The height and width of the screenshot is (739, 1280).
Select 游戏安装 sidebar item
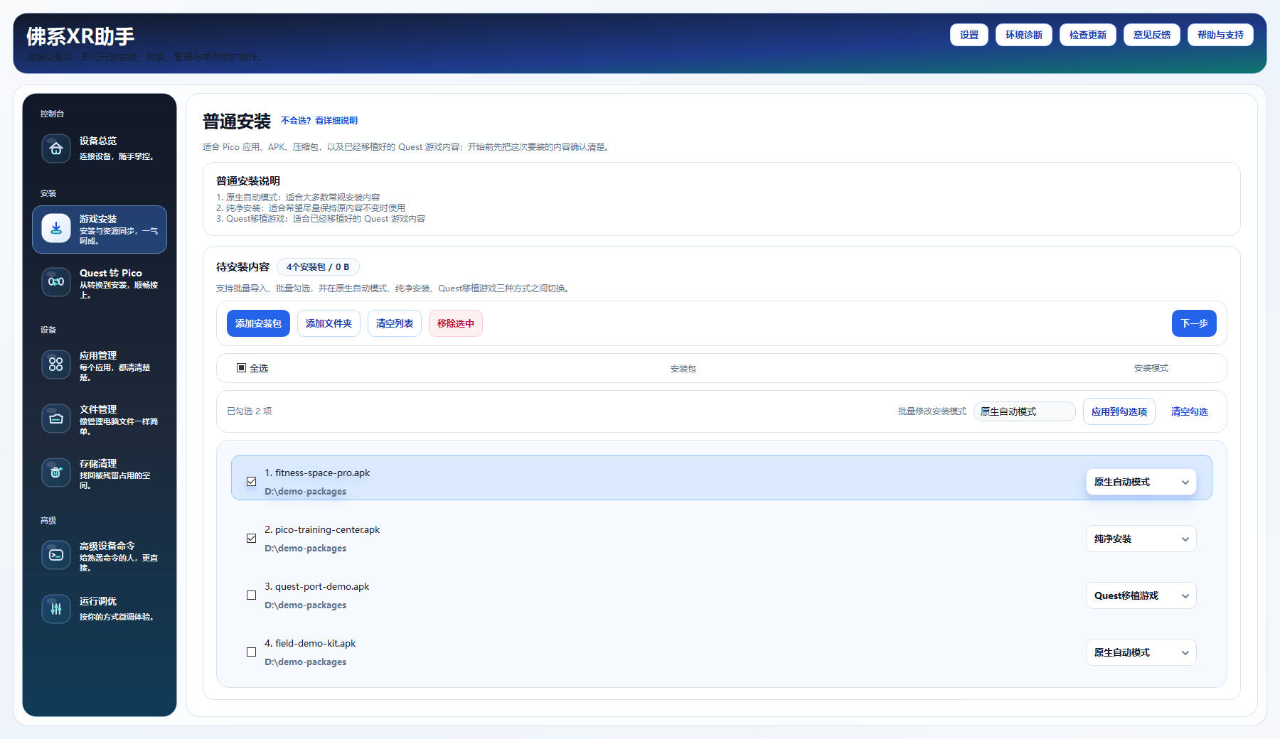(x=100, y=230)
